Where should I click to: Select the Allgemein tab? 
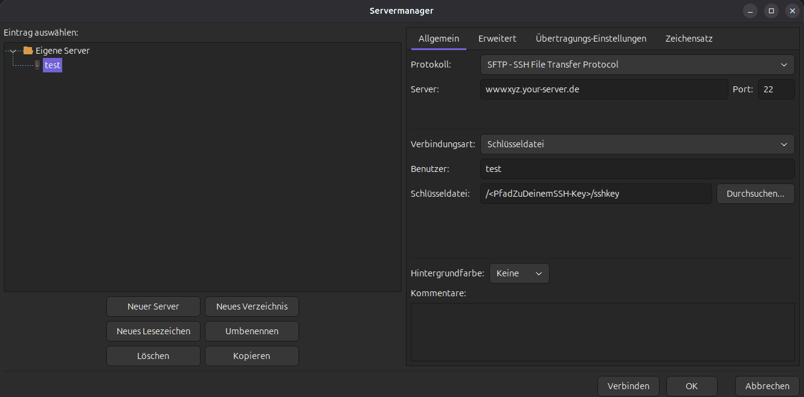(x=439, y=39)
